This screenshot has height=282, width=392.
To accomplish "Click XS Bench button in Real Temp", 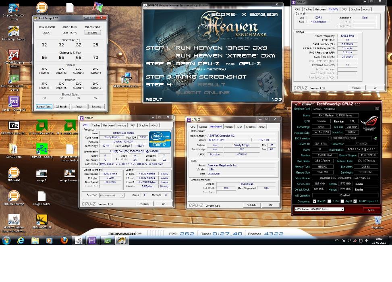I will [x=61, y=106].
